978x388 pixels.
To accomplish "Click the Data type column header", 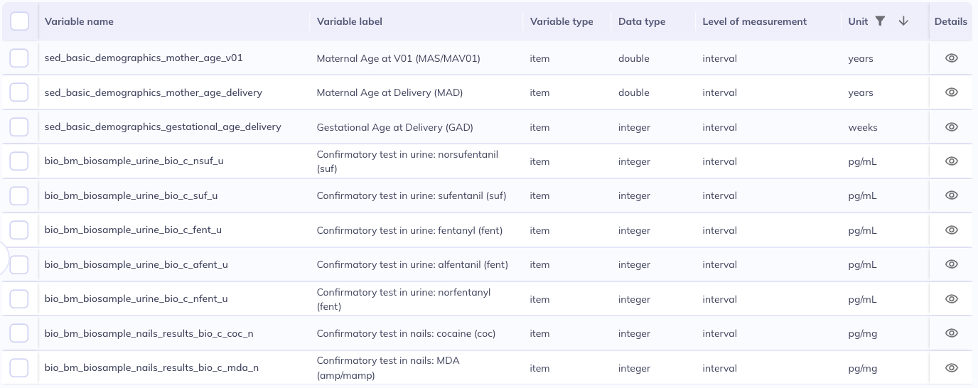I will coord(642,21).
